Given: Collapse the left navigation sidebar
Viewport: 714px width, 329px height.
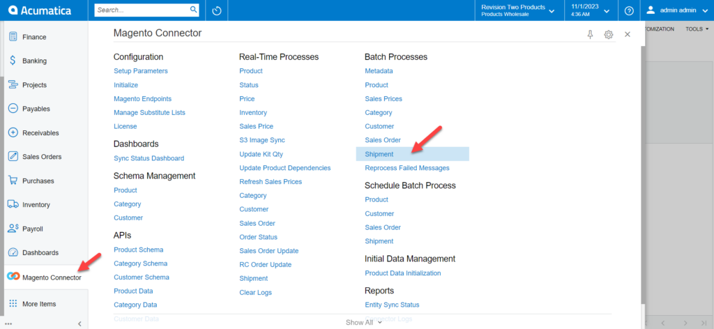Looking at the screenshot, I should tap(79, 324).
